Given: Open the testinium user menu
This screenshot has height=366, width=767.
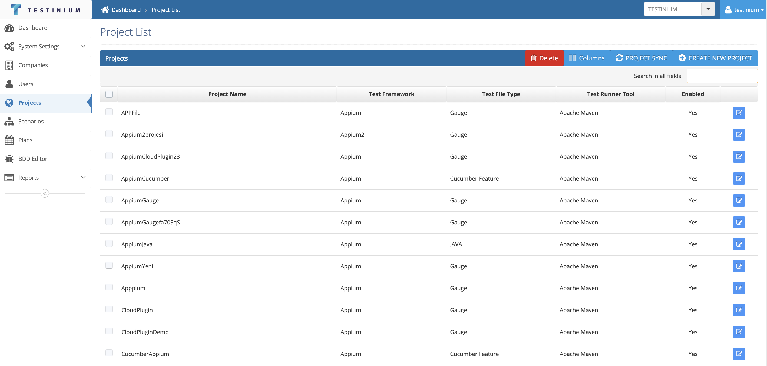Looking at the screenshot, I should pyautogui.click(x=743, y=9).
